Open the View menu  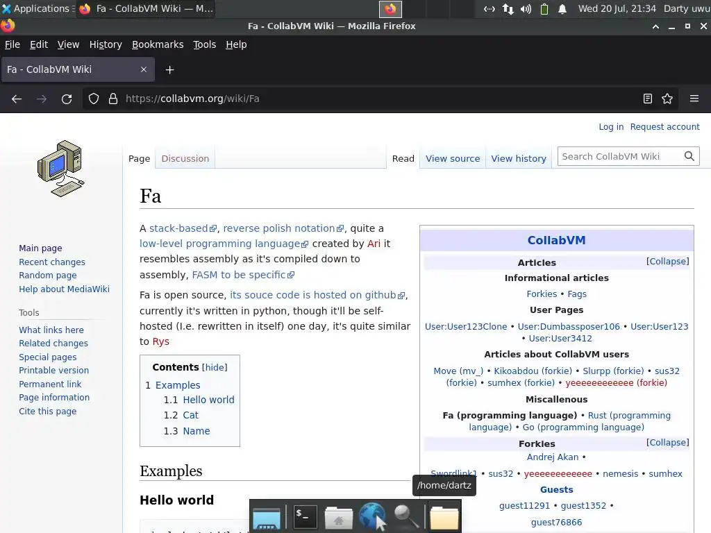point(69,44)
